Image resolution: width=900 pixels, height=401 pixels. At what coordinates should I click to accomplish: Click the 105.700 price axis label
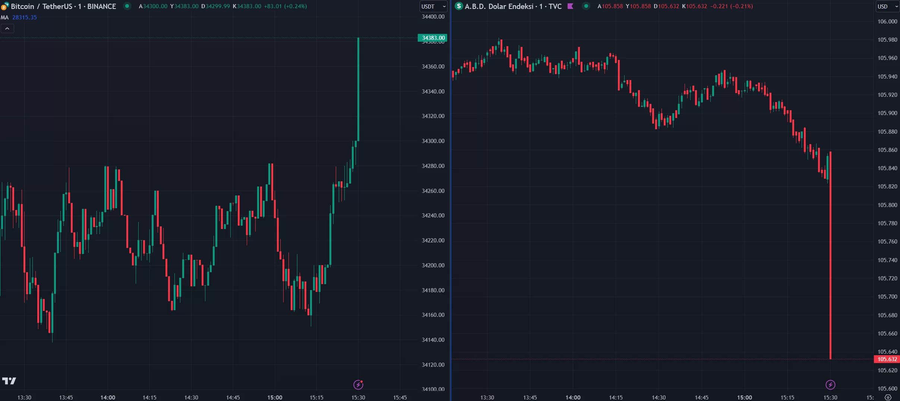pyautogui.click(x=887, y=296)
